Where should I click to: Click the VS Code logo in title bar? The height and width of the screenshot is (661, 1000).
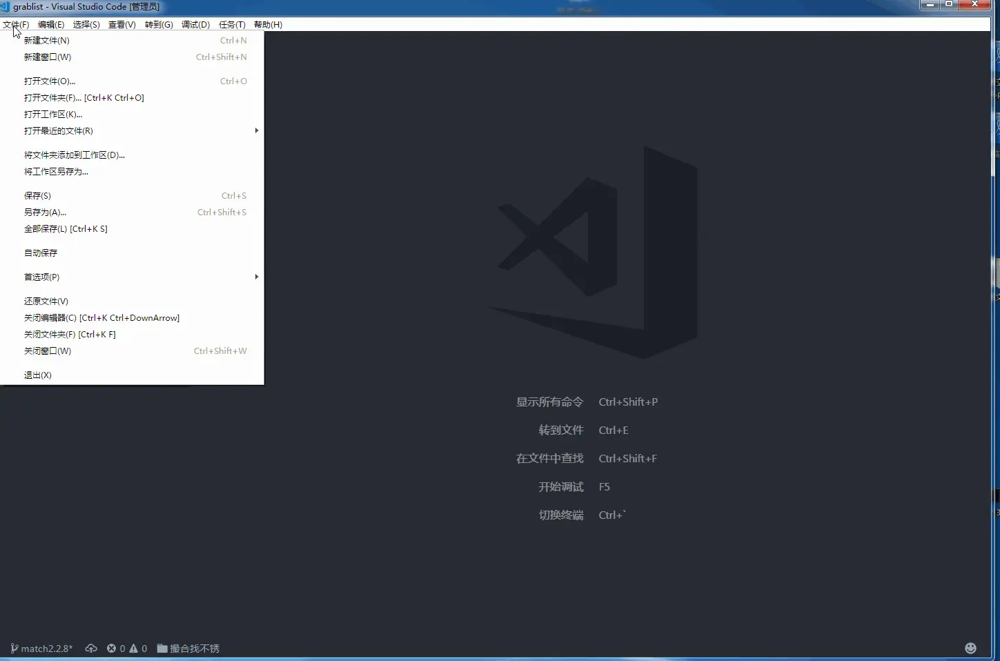click(6, 6)
